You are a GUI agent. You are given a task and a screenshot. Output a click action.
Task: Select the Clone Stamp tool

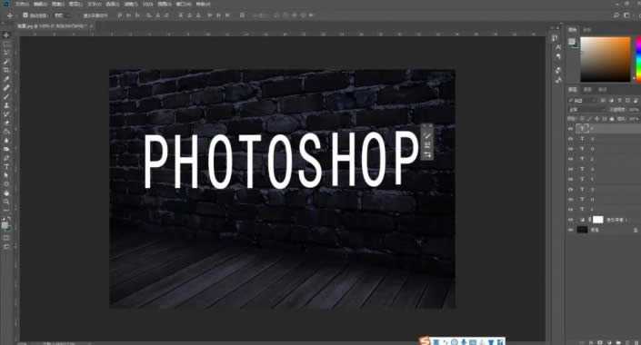click(x=6, y=105)
